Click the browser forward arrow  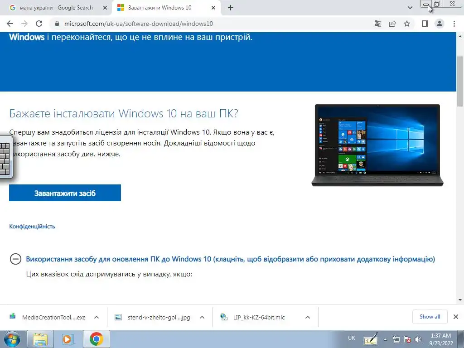tap(24, 24)
